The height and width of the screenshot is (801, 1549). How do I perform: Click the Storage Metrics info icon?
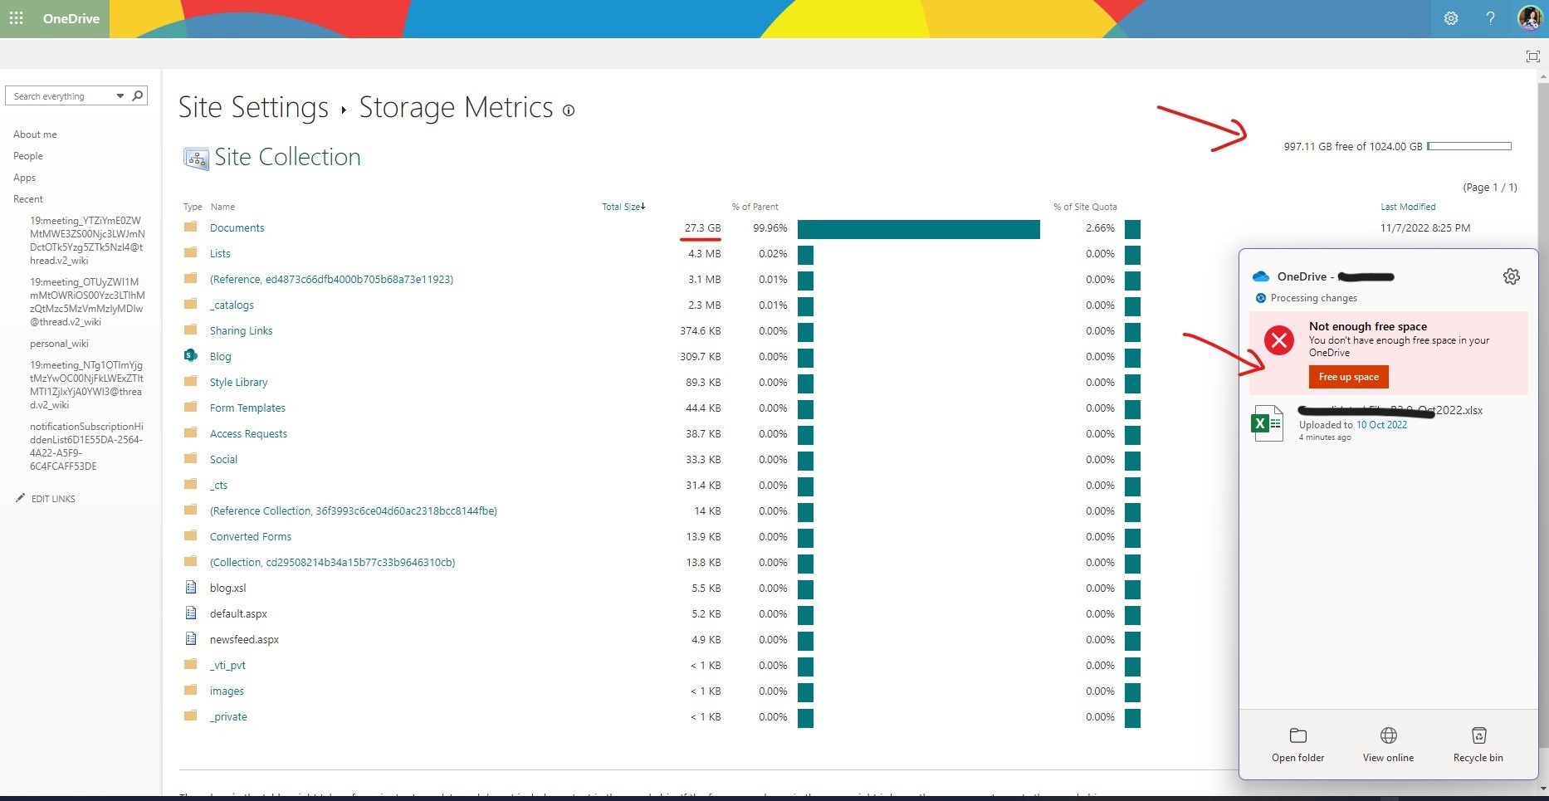pos(569,110)
